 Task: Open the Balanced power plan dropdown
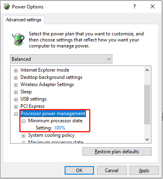[x=61, y=59]
